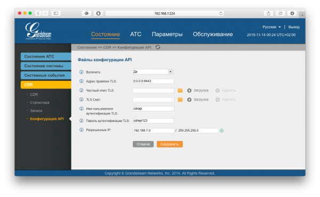Click Удалить for TLS Серт
Image resolution: width=320 pixels, height=197 pixels.
pos(229,100)
